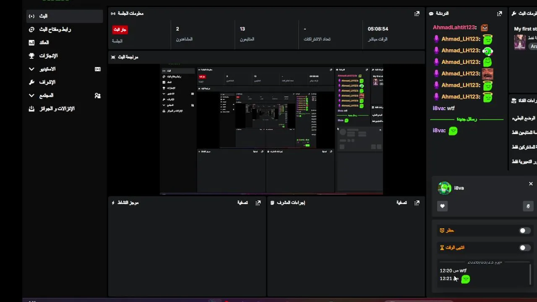This screenshot has width=537, height=302.
Task: Pop out the موجز النشاط activity feed panel
Action: 258,203
